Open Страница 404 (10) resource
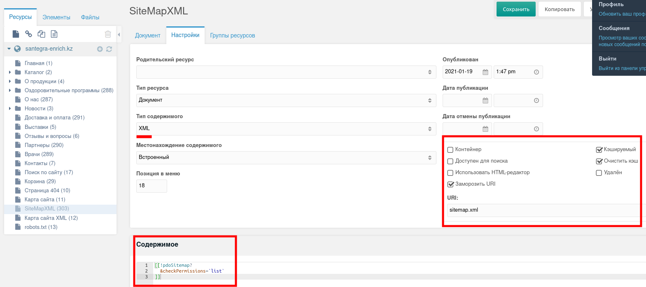The width and height of the screenshot is (646, 287). pyautogui.click(x=47, y=190)
